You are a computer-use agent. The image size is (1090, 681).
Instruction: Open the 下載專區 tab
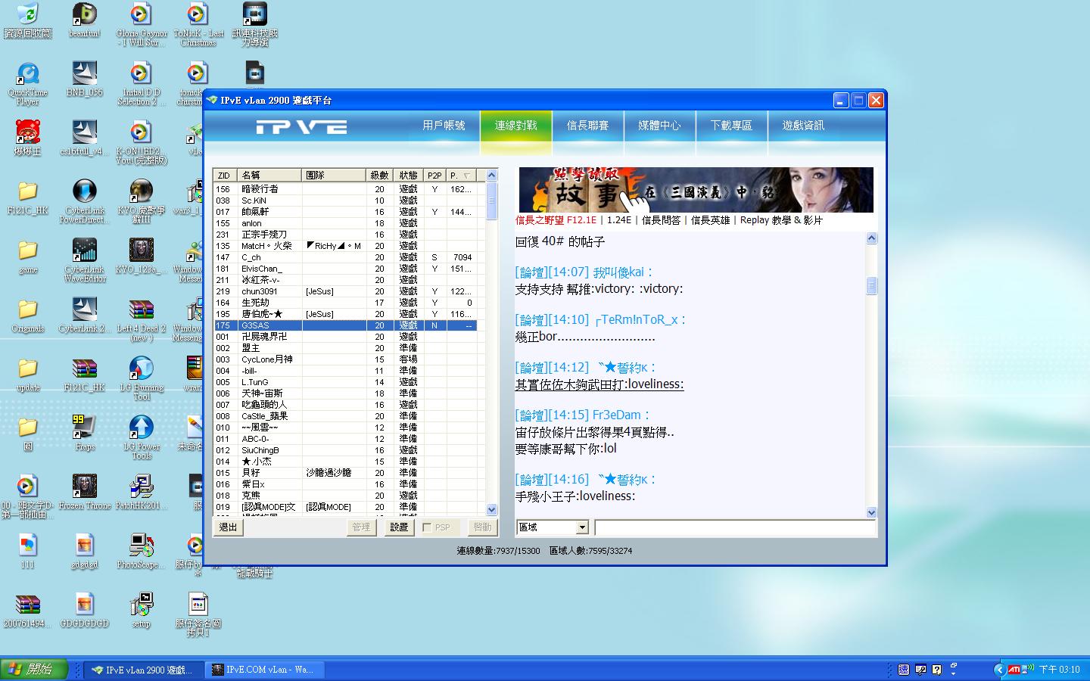(x=731, y=126)
